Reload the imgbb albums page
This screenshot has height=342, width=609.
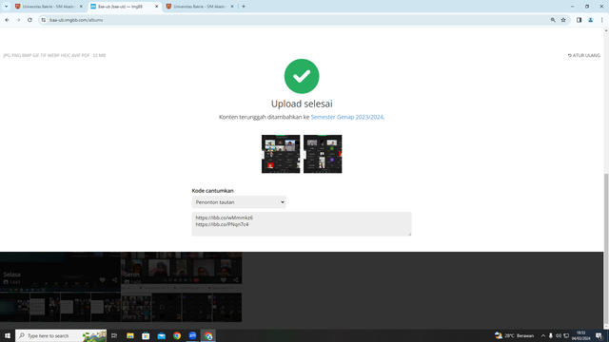pyautogui.click(x=29, y=20)
